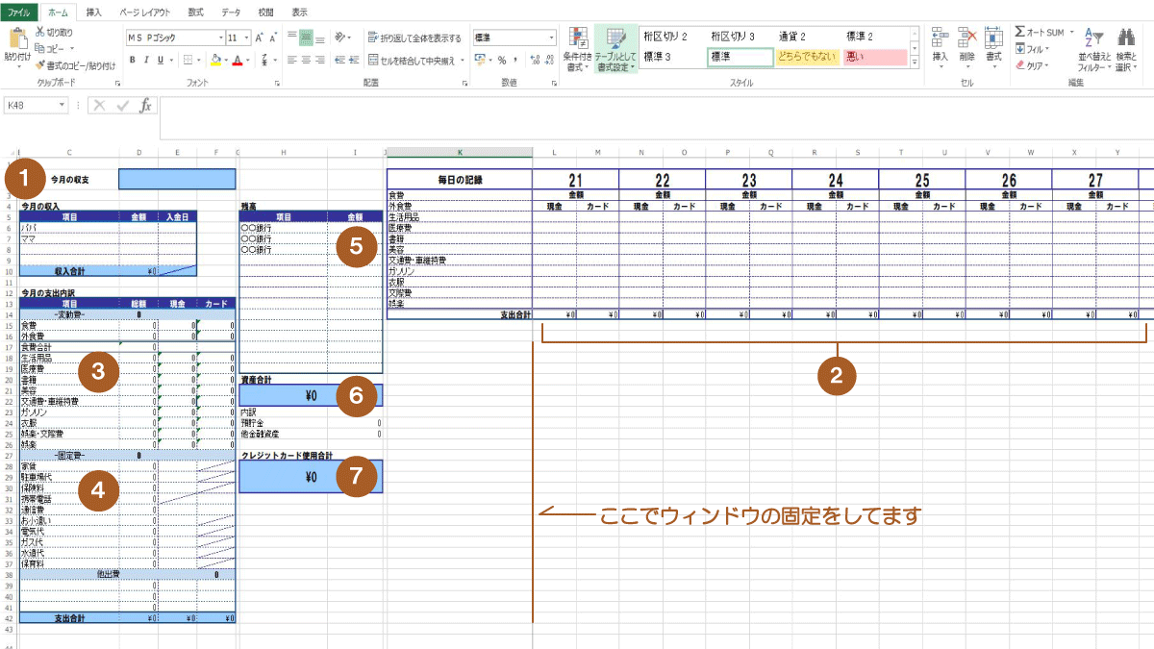This screenshot has height=649, width=1154.
Task: Click the yellow fill color button
Action: pos(215,60)
